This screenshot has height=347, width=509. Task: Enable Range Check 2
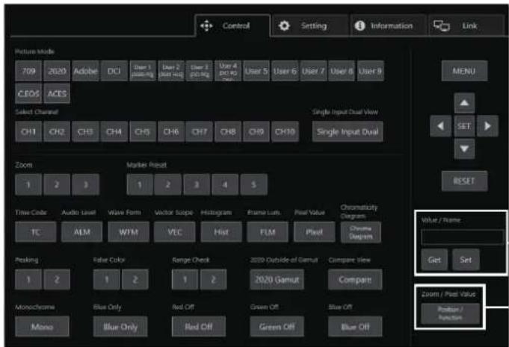[x=213, y=279]
